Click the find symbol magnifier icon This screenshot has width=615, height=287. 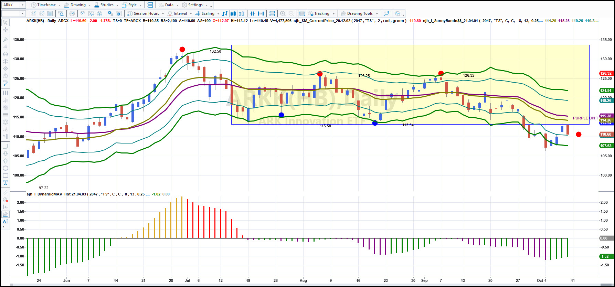[61, 14]
